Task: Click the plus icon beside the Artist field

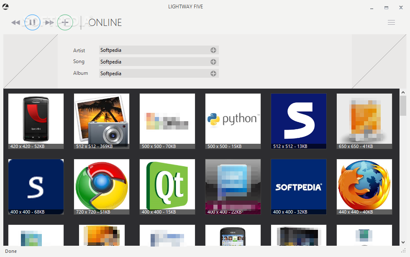Action: click(x=213, y=50)
